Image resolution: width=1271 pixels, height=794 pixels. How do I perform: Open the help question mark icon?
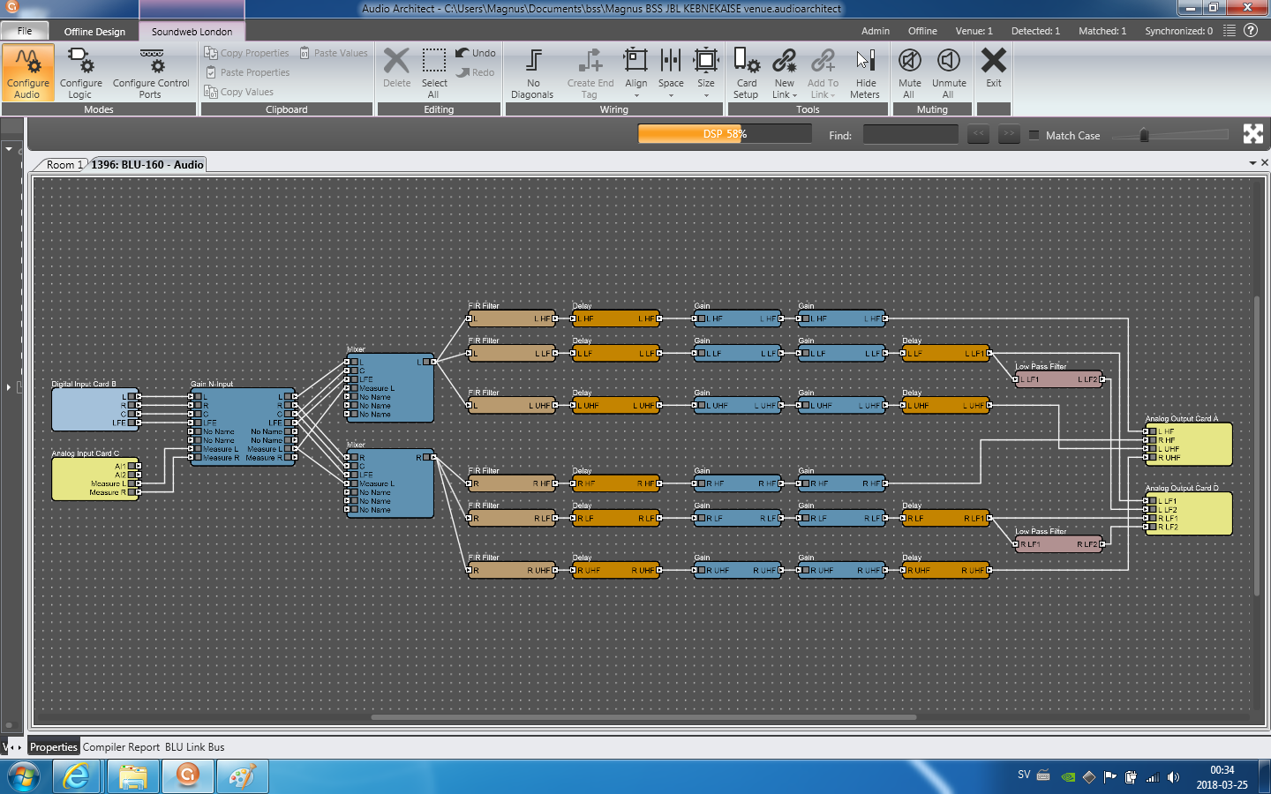(x=1251, y=30)
